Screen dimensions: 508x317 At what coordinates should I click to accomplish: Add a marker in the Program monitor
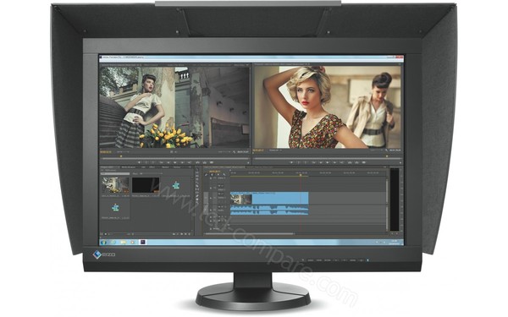[291, 162]
